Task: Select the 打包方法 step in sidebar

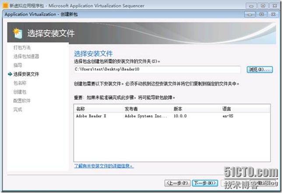Action: coord(22,47)
